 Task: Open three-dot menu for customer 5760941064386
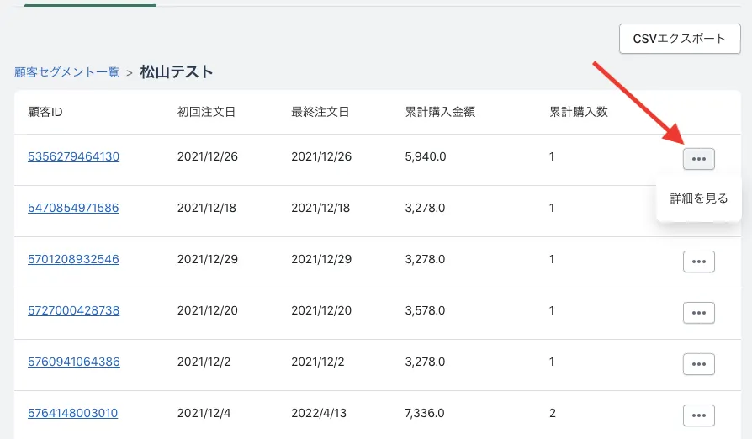click(x=698, y=364)
